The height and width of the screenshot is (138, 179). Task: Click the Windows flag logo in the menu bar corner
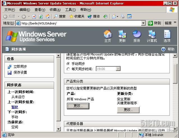pyautogui.click(x=172, y=10)
